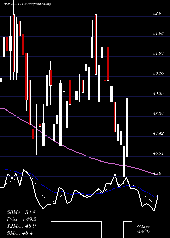Click the 51.07 price level label

158,53
